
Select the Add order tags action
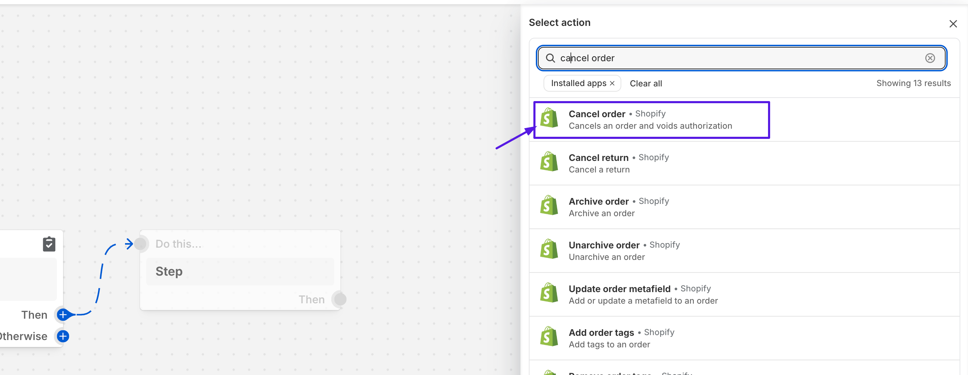click(x=744, y=338)
